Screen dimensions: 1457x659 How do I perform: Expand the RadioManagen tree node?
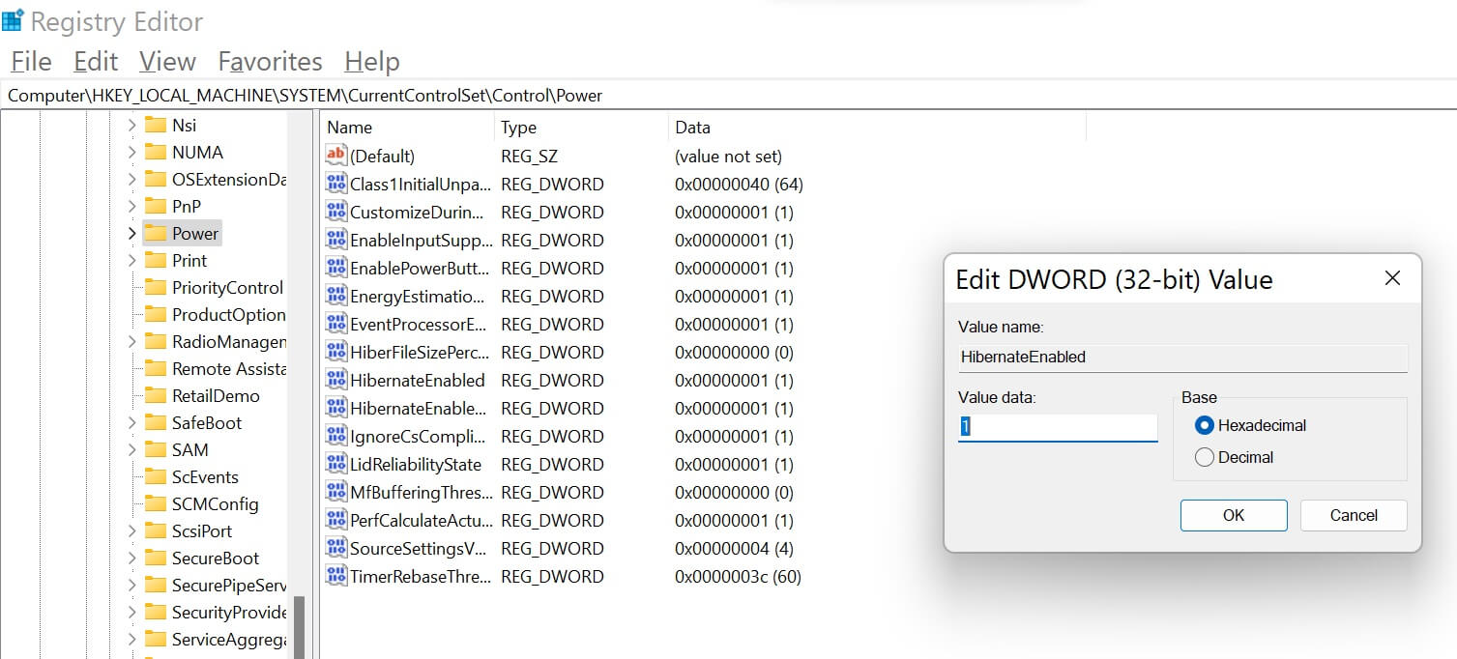[x=132, y=341]
